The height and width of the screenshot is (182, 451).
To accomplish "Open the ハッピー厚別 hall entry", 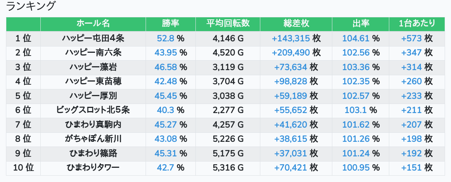I will [93, 96].
